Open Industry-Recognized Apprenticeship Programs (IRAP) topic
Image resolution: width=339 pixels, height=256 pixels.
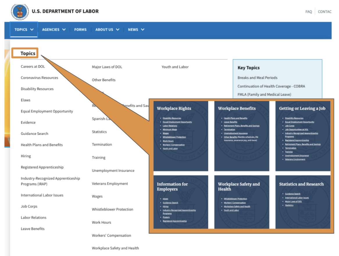pos(50,181)
